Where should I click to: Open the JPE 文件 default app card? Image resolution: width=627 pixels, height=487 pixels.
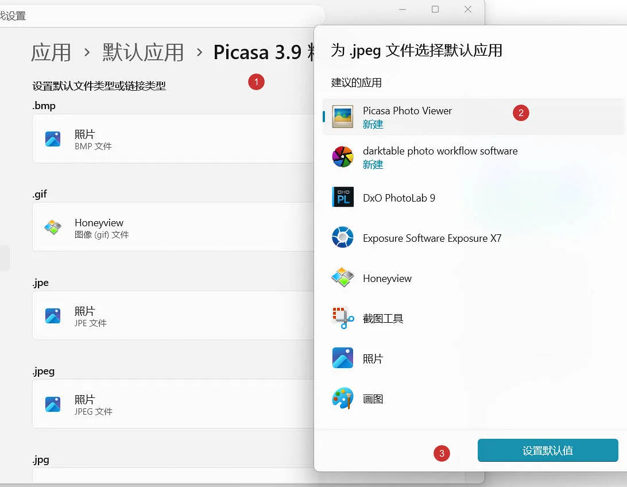(173, 315)
